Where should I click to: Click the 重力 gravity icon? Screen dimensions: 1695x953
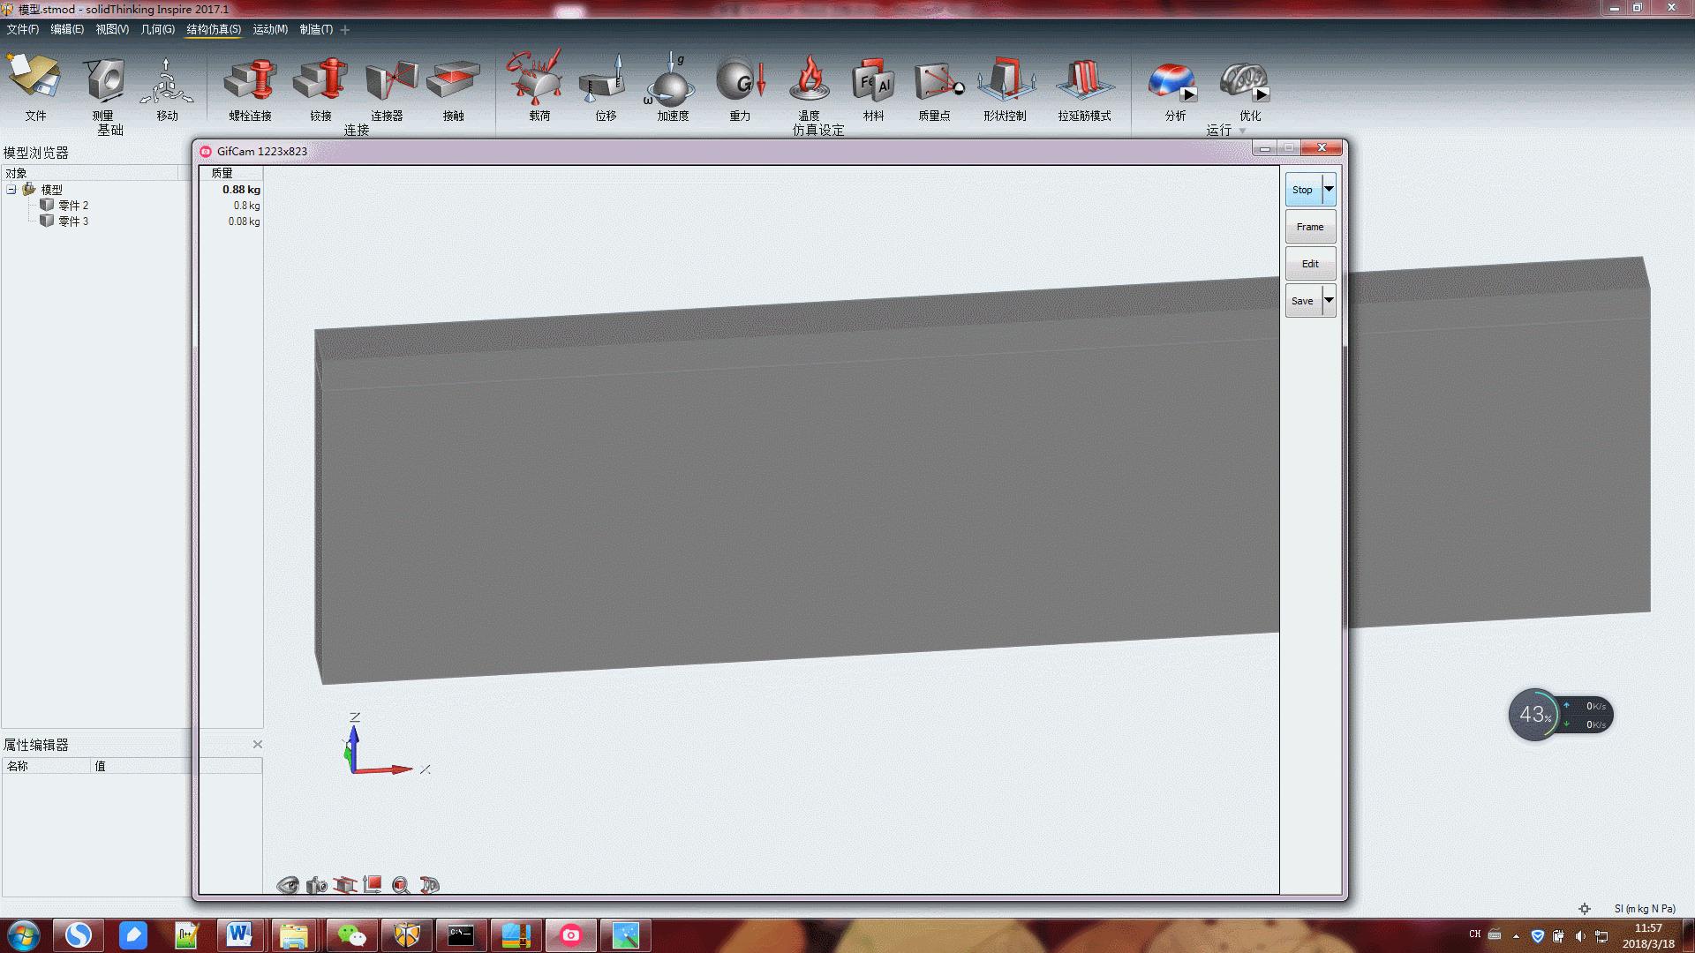pyautogui.click(x=739, y=80)
